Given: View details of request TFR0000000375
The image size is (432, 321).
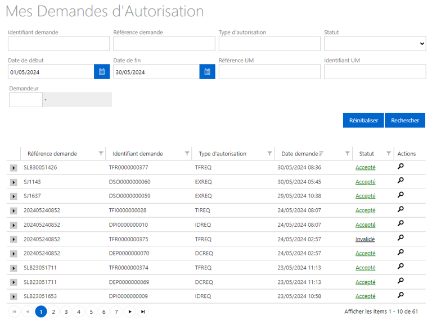Looking at the screenshot, I should click(x=400, y=238).
